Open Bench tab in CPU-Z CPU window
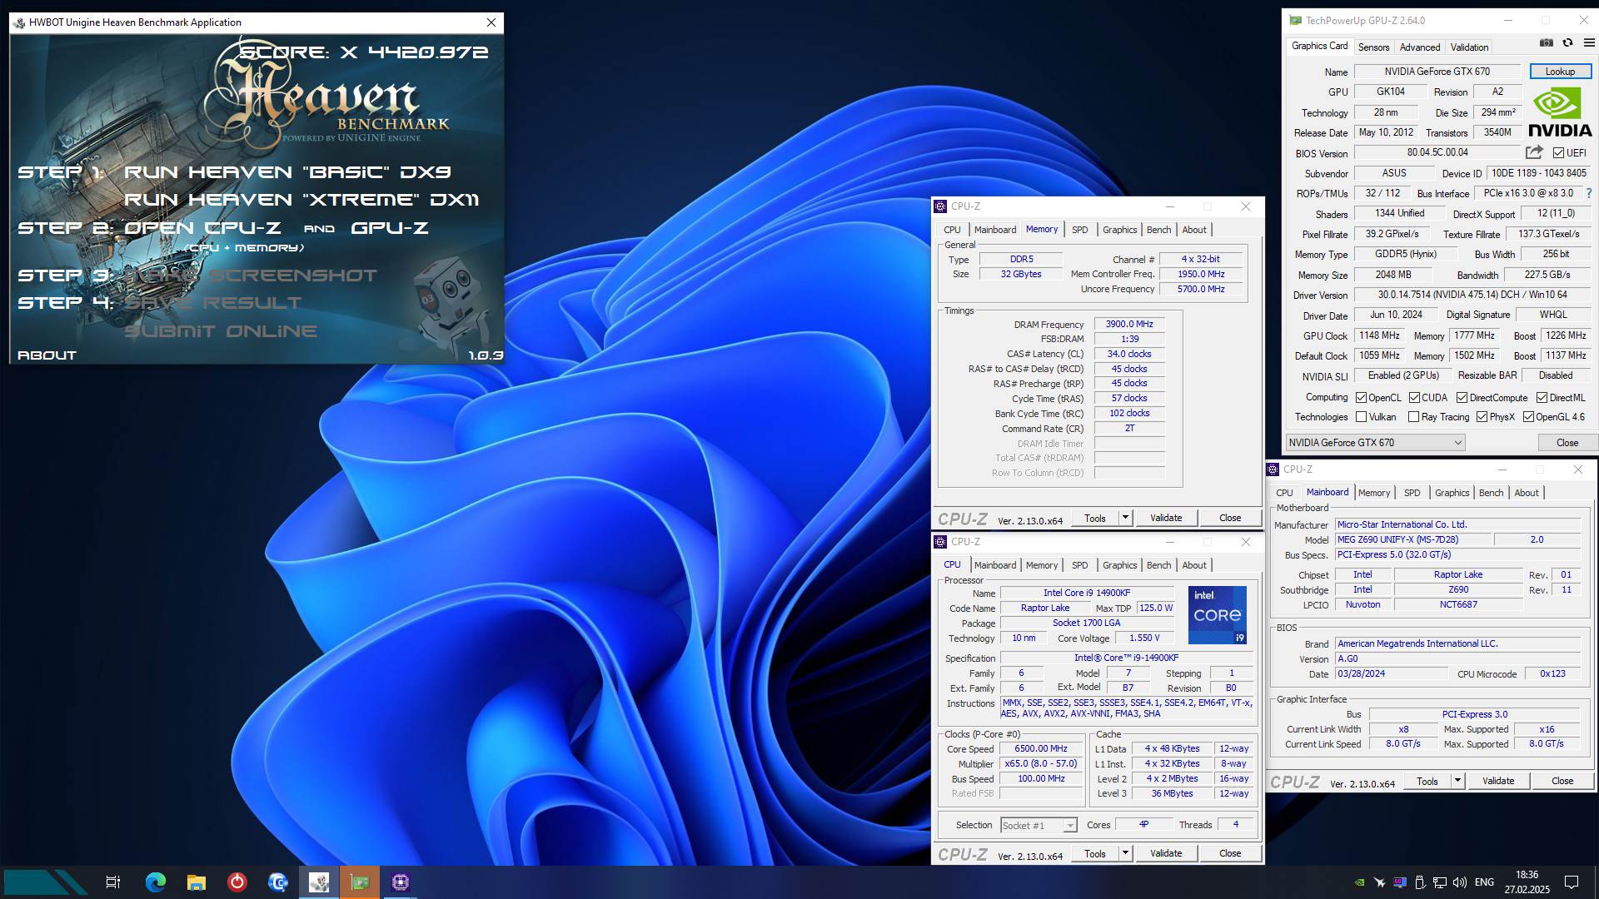Viewport: 1599px width, 899px height. [x=1158, y=565]
